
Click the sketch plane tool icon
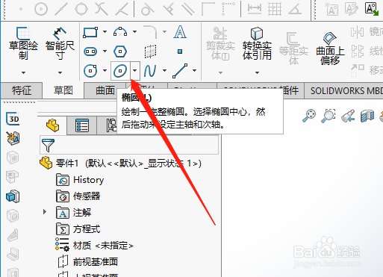pos(150,52)
